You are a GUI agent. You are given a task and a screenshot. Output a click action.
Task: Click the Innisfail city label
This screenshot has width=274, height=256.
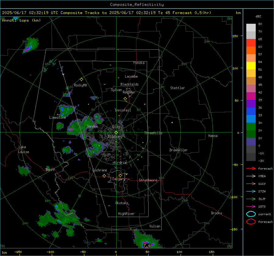coord(123,110)
